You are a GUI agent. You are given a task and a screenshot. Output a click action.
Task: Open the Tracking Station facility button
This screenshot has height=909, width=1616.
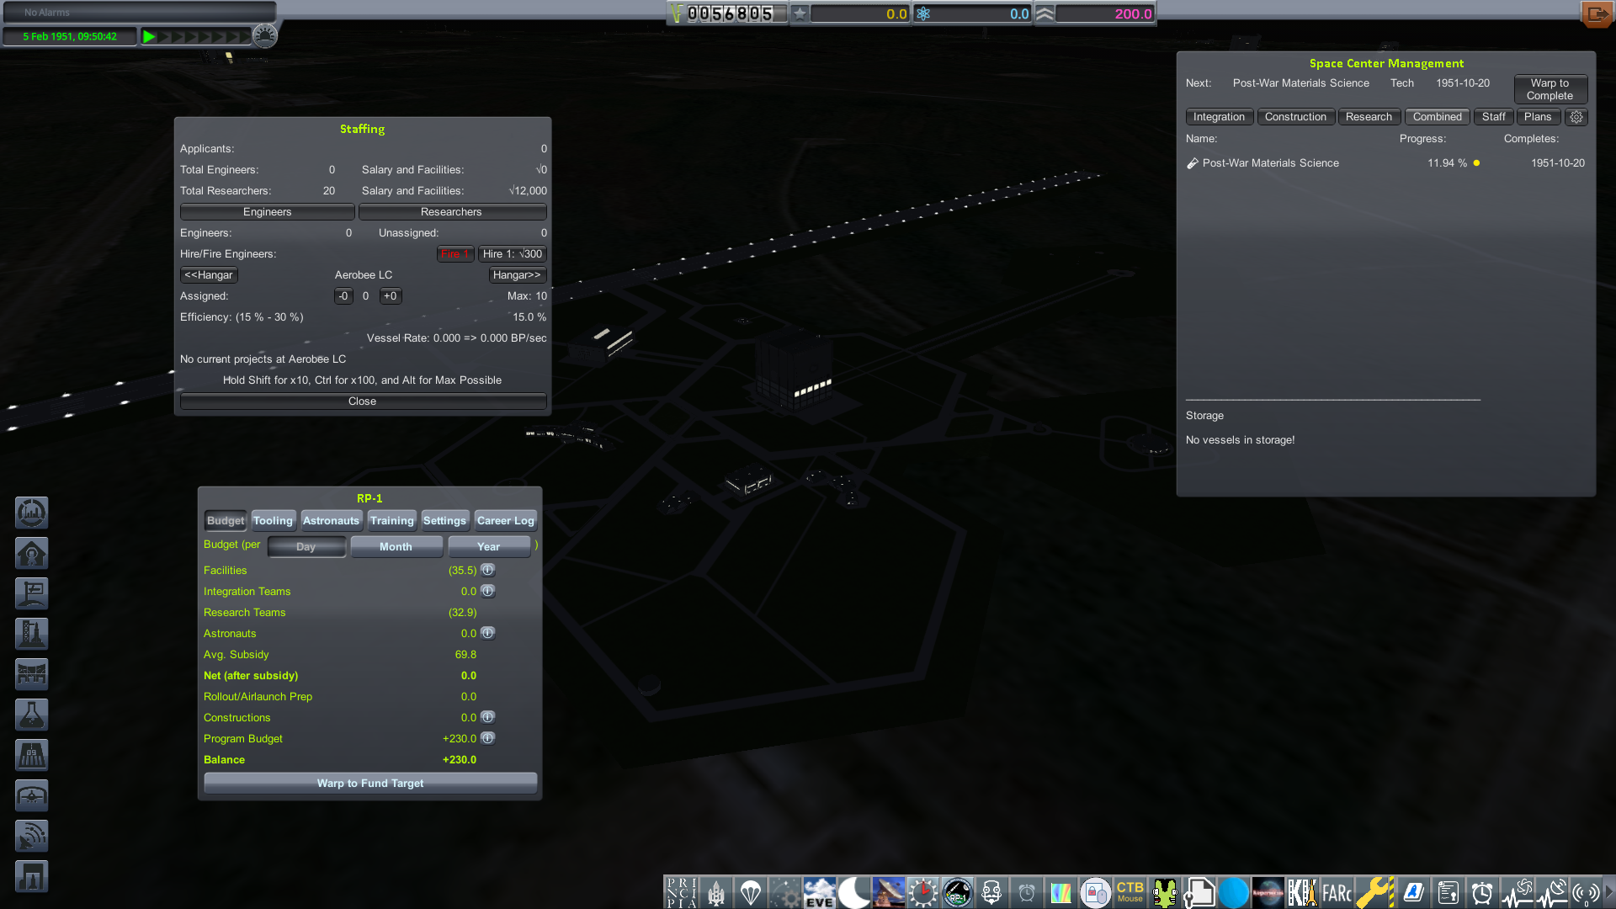[32, 836]
